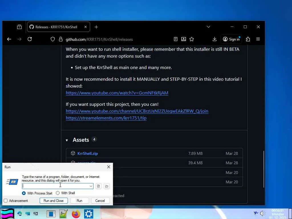List all tabs dropdown chevron
Image resolution: width=292 pixels, height=219 pixels.
coord(208,27)
